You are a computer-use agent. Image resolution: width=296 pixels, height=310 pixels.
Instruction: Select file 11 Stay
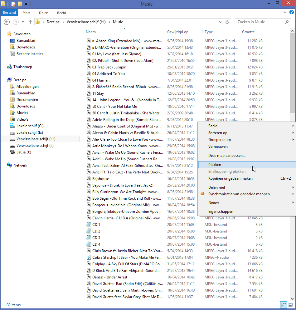click(98, 93)
